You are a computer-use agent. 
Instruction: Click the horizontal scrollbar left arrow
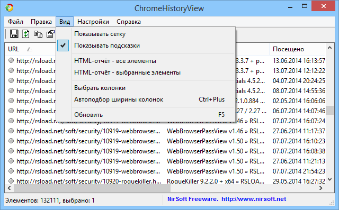tap(9, 188)
